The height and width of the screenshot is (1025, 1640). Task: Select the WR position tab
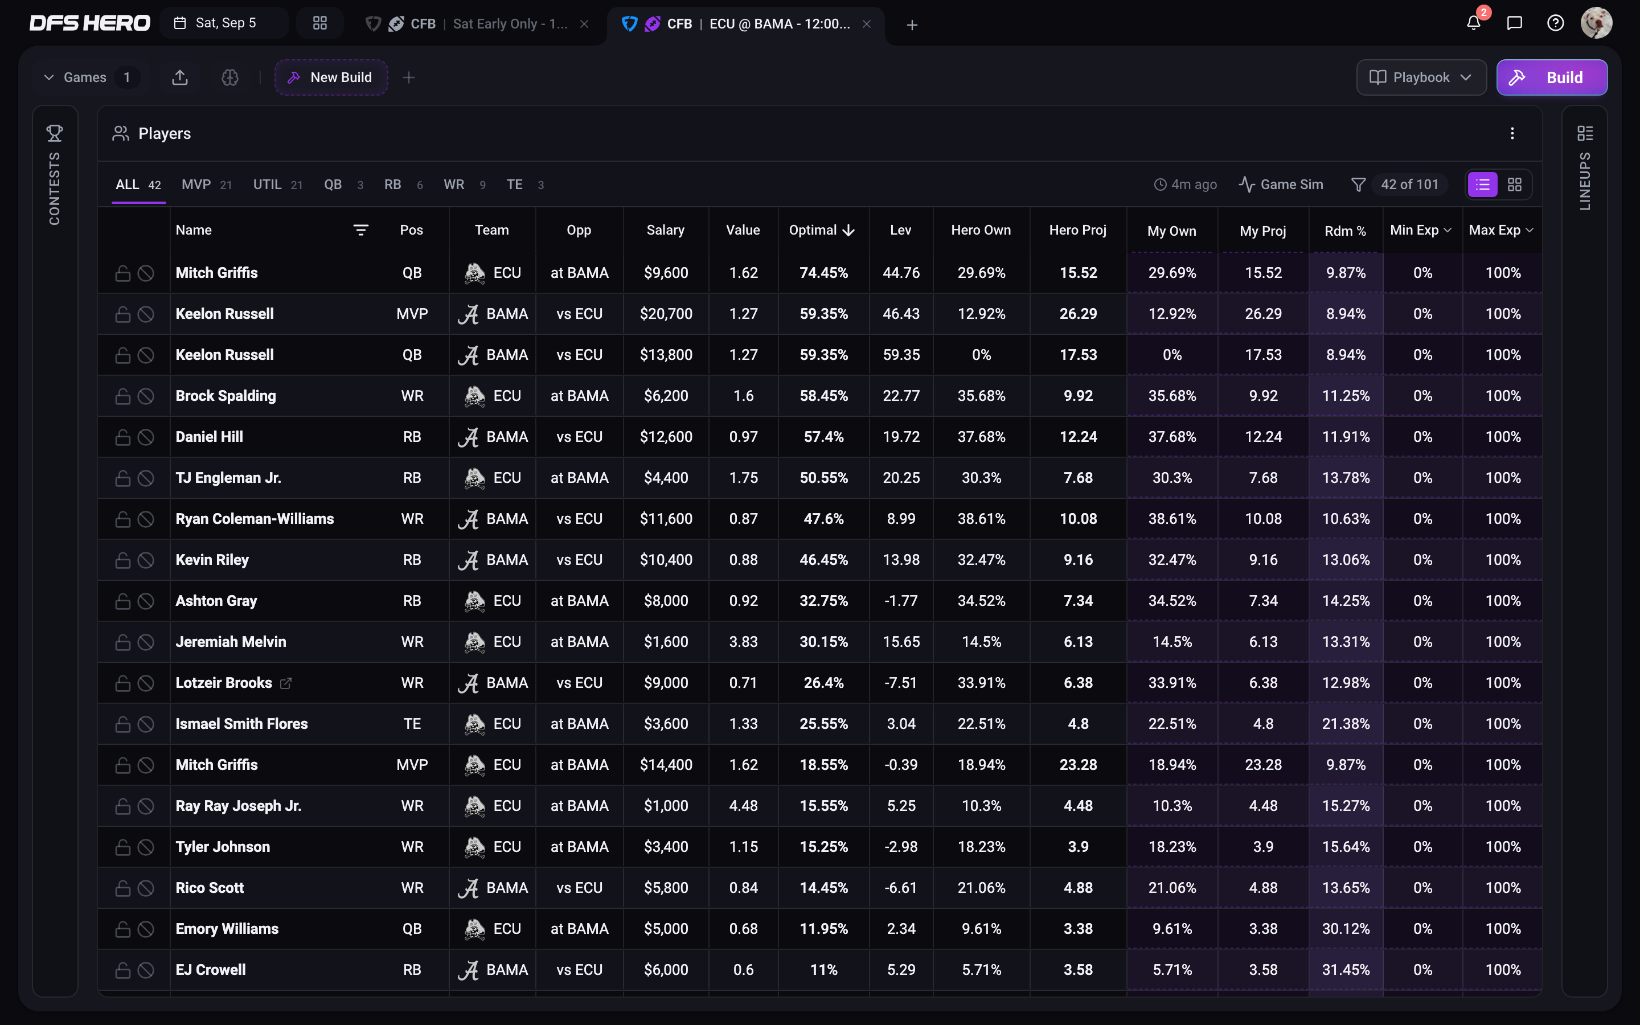(x=464, y=184)
